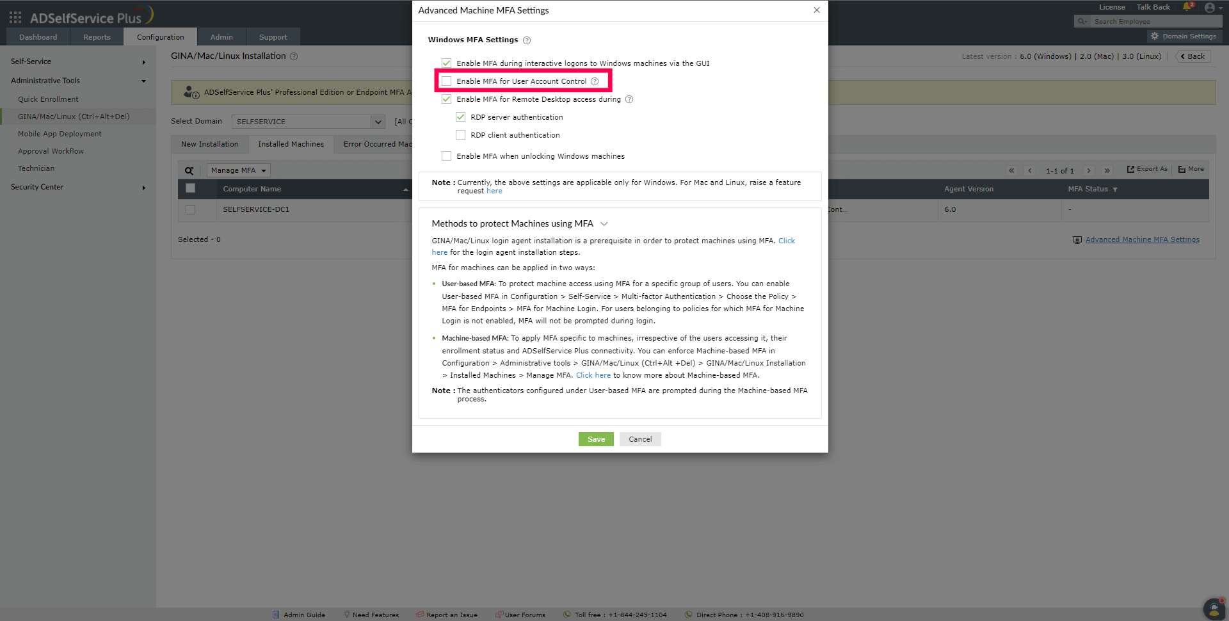
Task: Click the Search Employee magnifier icon
Action: [x=1082, y=22]
